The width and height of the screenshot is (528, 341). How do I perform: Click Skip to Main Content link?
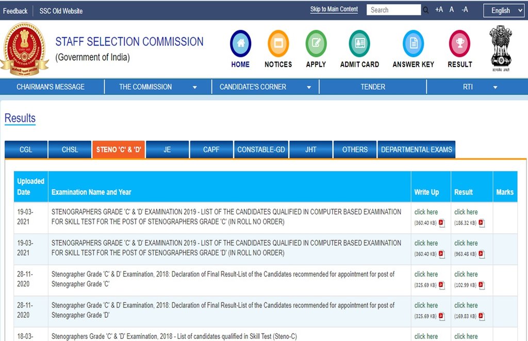tap(334, 9)
